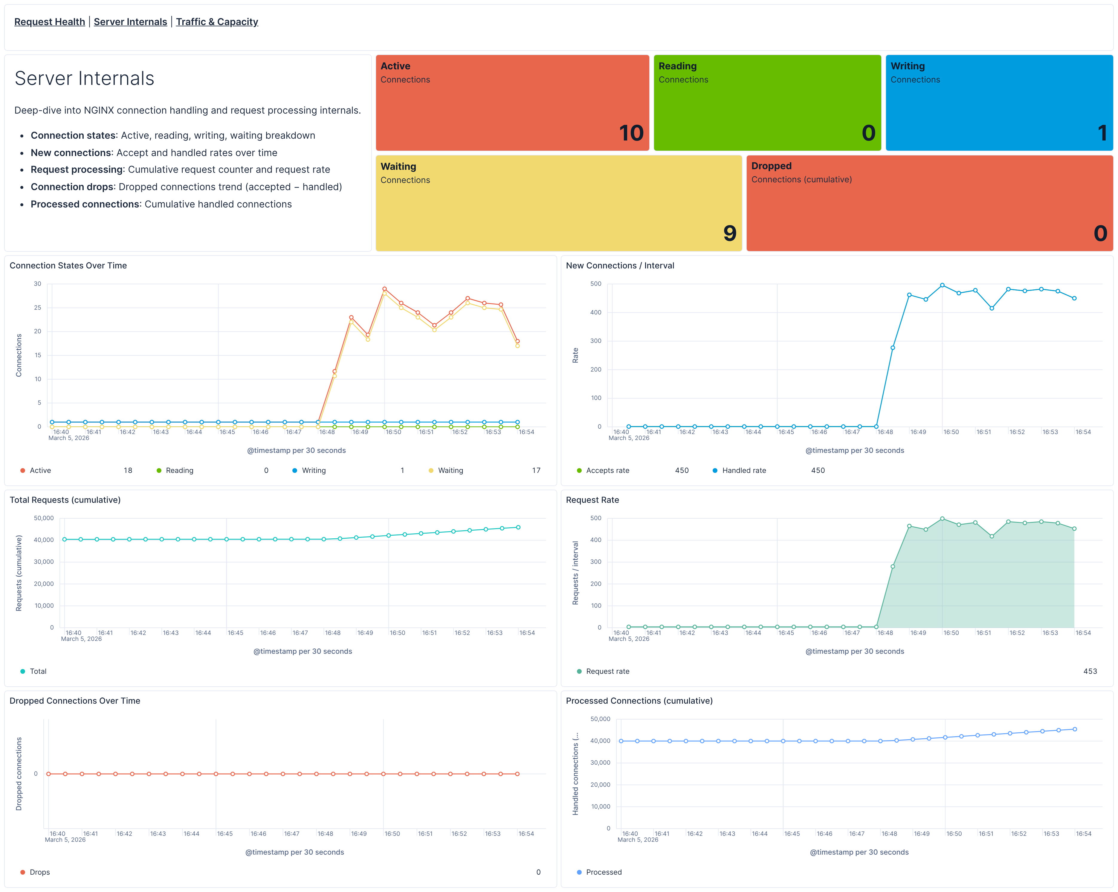Image resolution: width=1118 pixels, height=892 pixels.
Task: Open the Request Health dashboard link
Action: [x=50, y=22]
